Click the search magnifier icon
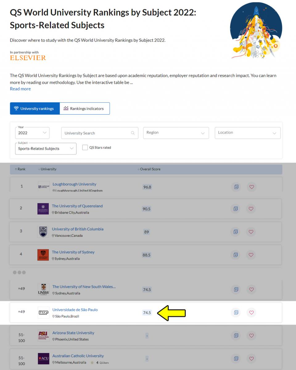This screenshot has height=370, width=296. (133, 133)
